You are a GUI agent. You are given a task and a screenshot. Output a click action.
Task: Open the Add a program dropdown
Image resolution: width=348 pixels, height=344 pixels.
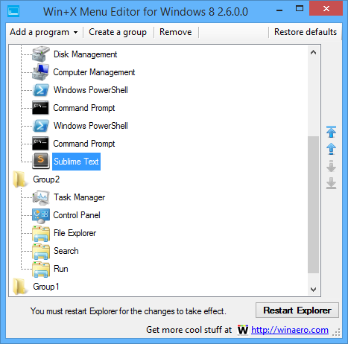coord(44,32)
